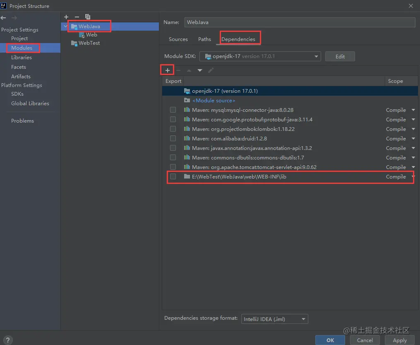Click library icon of lombok
The image size is (420, 345).
coord(187,129)
